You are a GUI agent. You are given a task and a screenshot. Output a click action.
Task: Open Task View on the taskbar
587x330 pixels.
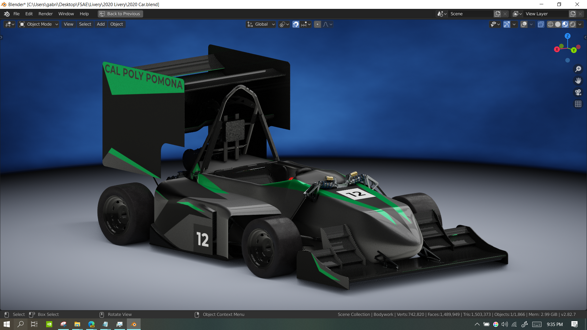pos(34,324)
